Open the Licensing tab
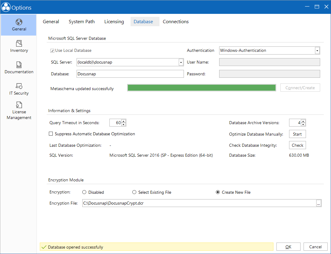The height and width of the screenshot is (254, 331). 114,21
